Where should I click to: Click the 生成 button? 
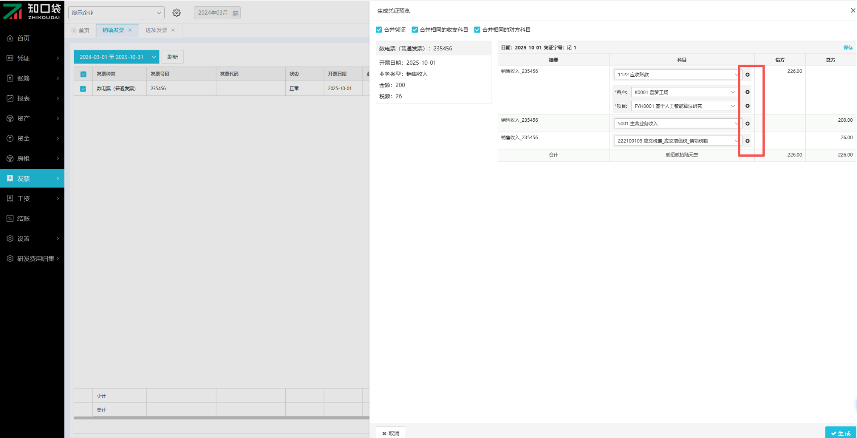pos(840,433)
